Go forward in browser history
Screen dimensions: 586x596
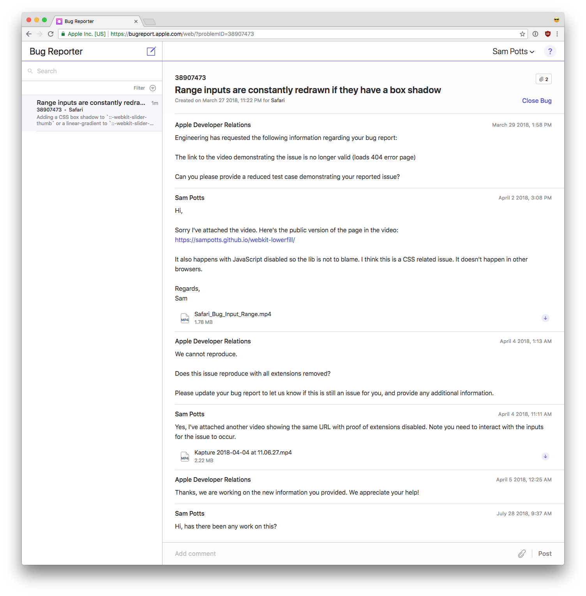pos(40,34)
